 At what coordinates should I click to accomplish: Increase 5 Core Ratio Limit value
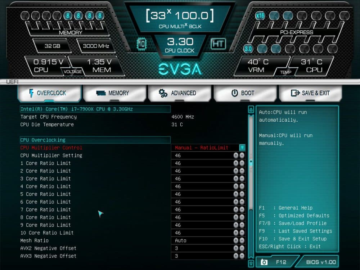pos(236,194)
